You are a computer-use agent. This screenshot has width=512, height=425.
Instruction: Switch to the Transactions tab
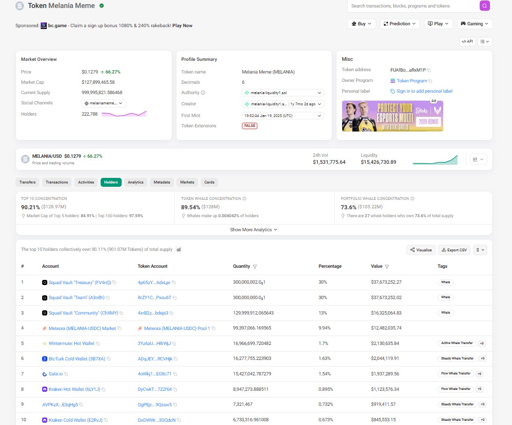pos(57,182)
